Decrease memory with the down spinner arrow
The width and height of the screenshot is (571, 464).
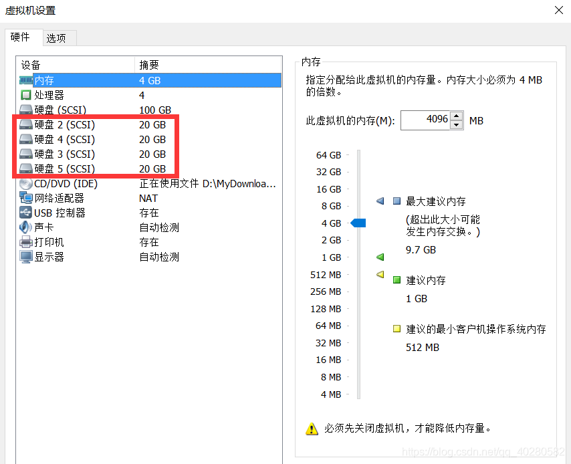point(456,124)
